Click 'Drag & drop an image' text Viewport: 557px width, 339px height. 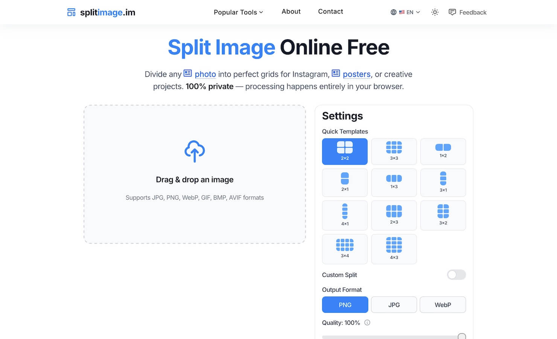(x=195, y=180)
